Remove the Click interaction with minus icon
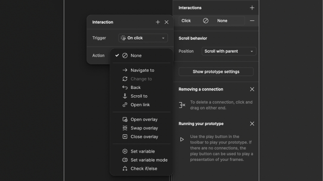This screenshot has width=323, height=181. tap(252, 21)
